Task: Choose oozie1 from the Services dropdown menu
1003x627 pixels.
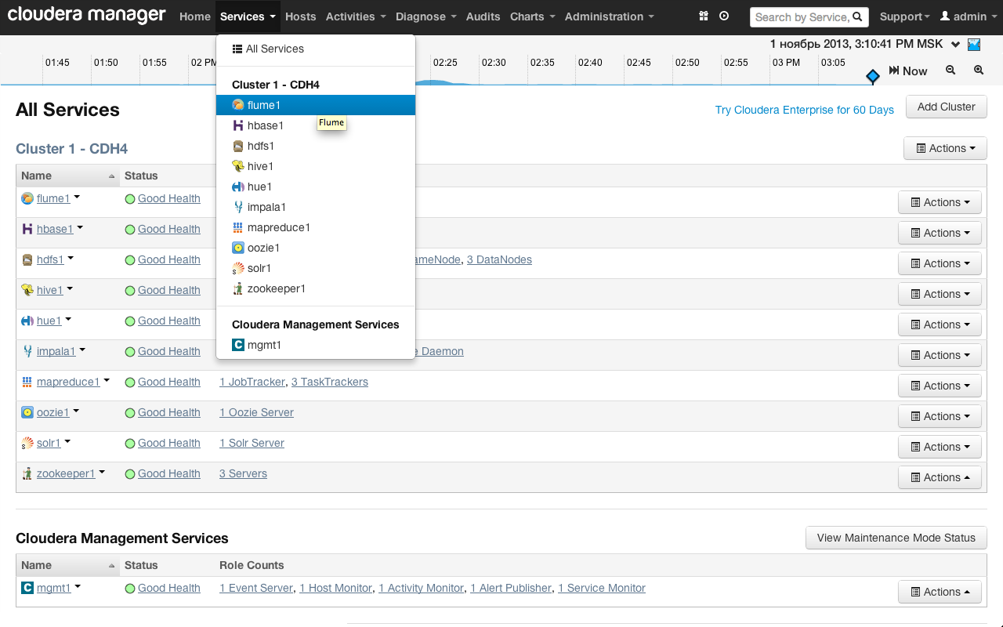Action: click(x=316, y=248)
